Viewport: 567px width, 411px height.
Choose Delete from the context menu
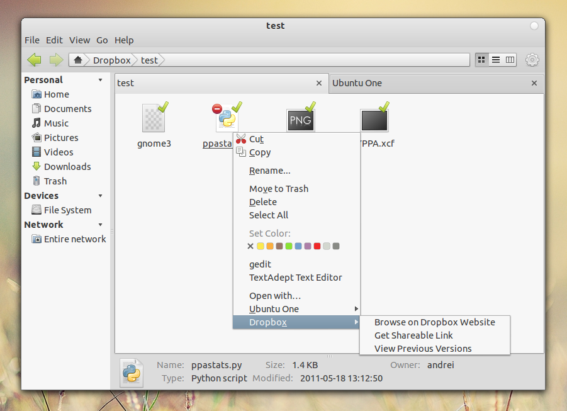(296, 202)
